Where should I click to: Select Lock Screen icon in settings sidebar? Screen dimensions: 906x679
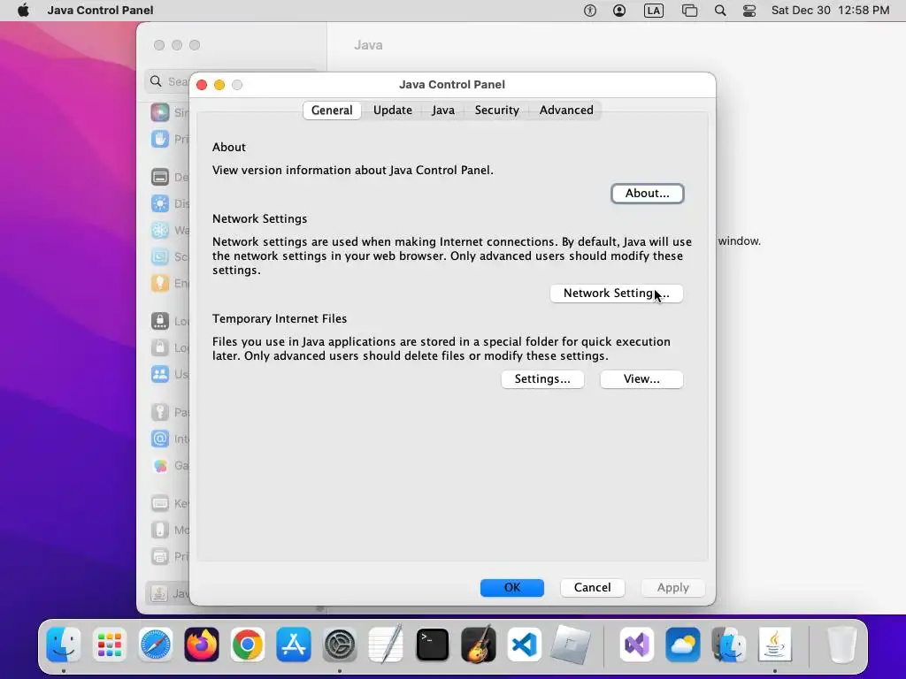pyautogui.click(x=160, y=321)
